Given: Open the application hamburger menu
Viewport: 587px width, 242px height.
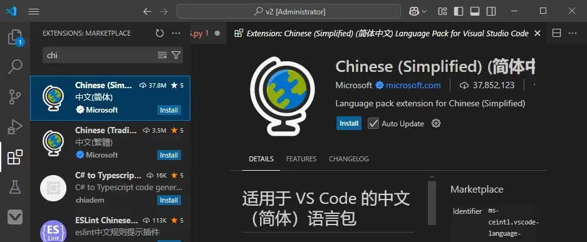Looking at the screenshot, I should click(x=34, y=12).
